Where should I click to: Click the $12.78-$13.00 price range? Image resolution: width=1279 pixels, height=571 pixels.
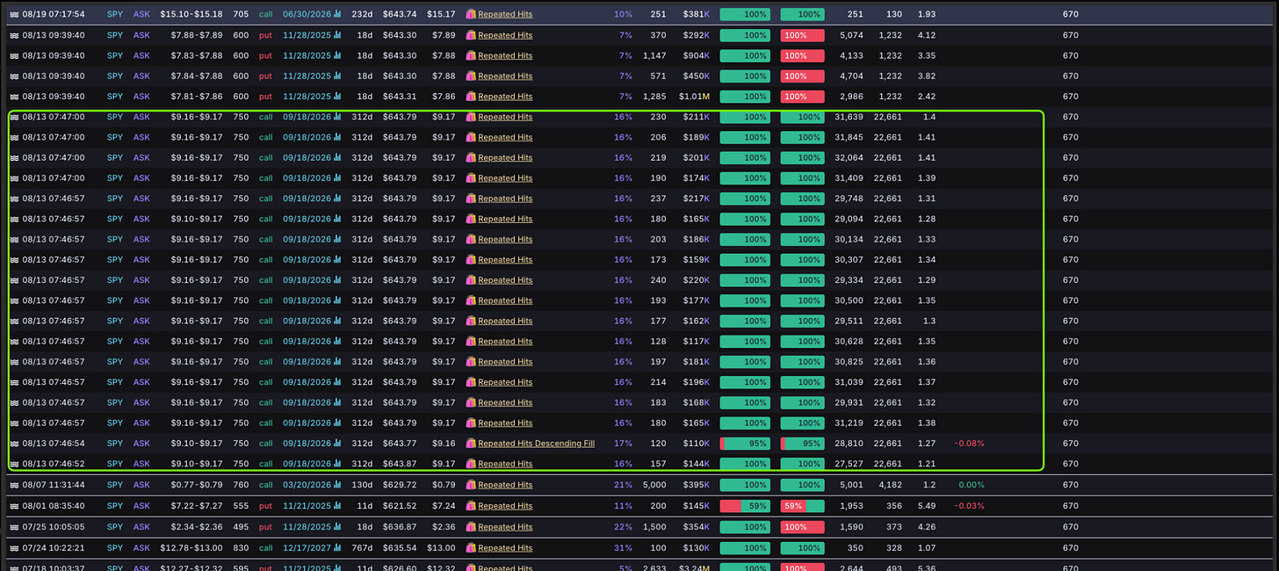pos(191,548)
